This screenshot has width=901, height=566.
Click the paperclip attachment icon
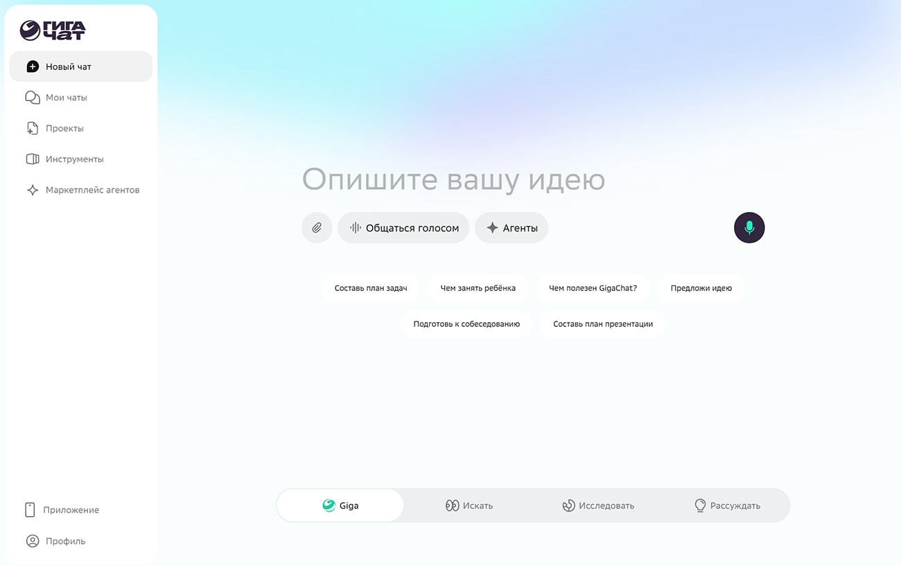(x=317, y=227)
